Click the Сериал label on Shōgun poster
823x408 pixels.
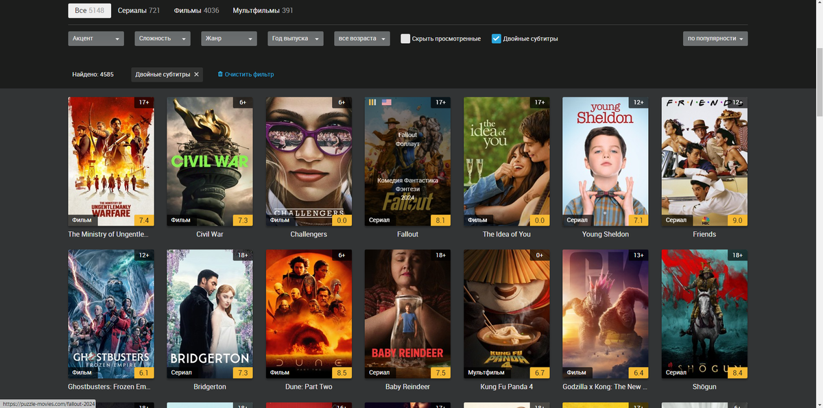(x=676, y=373)
